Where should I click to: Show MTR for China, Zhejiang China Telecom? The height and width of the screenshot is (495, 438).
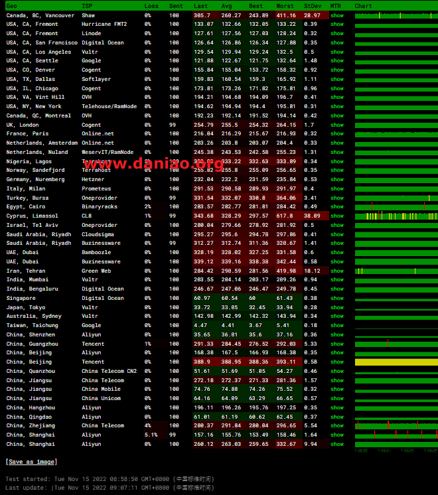point(337,425)
